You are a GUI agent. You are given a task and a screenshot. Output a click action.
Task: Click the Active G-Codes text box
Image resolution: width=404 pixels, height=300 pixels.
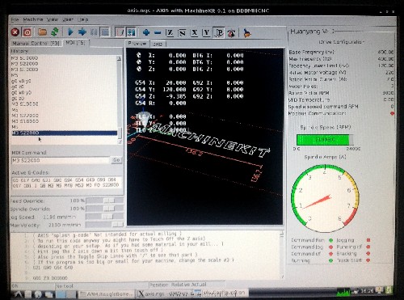coord(66,183)
